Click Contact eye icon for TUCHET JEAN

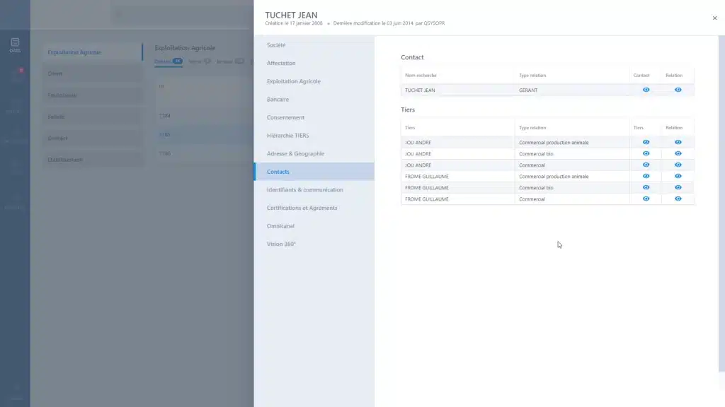pos(646,90)
